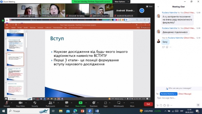Collapse the Meeting Chat panel chevron

click(x=158, y=7)
